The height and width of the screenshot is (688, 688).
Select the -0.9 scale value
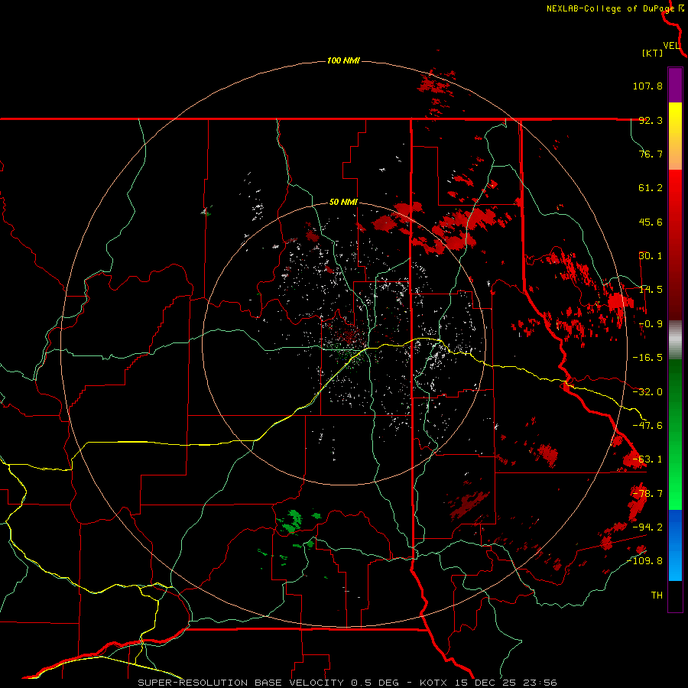(651, 324)
